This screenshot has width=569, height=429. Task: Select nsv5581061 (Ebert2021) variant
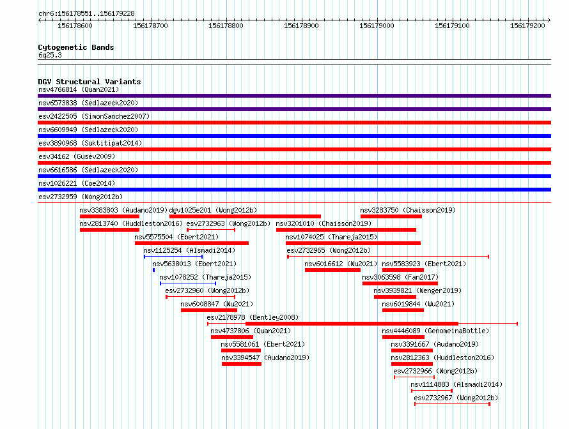pos(241,350)
